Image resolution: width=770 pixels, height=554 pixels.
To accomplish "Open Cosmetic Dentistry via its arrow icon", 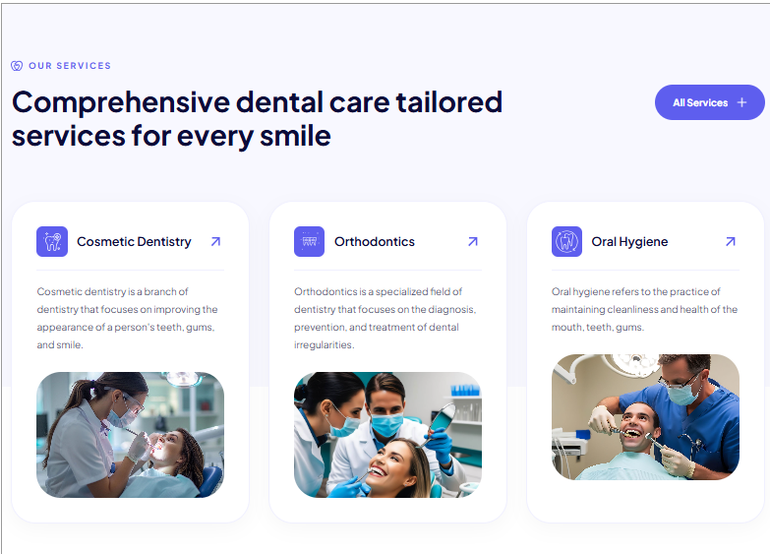I will (215, 241).
